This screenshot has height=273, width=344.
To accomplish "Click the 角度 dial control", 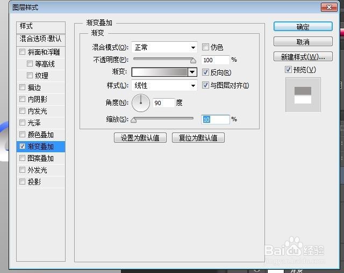I will point(141,103).
